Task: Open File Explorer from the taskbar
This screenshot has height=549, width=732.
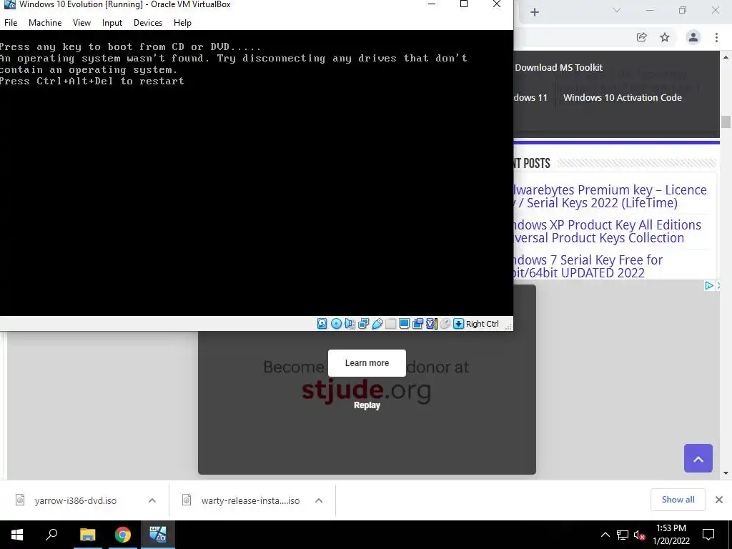Action: 87,535
